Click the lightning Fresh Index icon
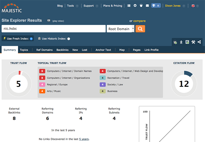Screen dimensions: 205x142 4,38
